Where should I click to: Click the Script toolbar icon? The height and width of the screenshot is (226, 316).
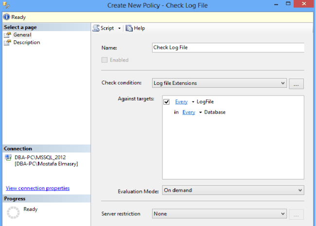(x=96, y=28)
